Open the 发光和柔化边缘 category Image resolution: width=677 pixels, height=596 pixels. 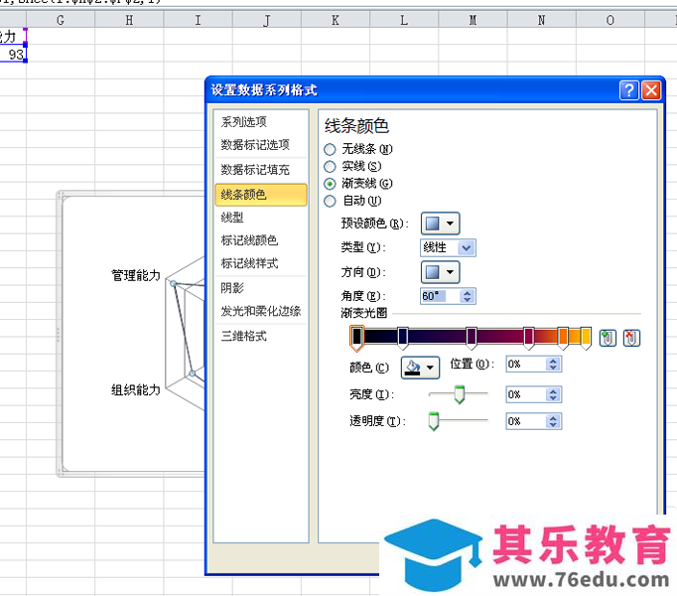[261, 311]
